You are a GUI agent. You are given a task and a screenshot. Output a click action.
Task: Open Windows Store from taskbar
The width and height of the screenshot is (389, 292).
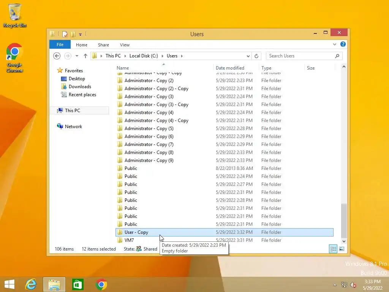coord(77,284)
